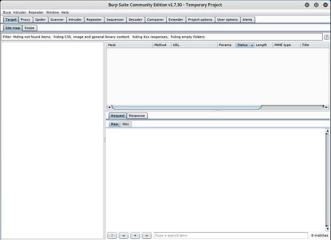Switch to the Comparer tab
The image size is (331, 240).
155,20
